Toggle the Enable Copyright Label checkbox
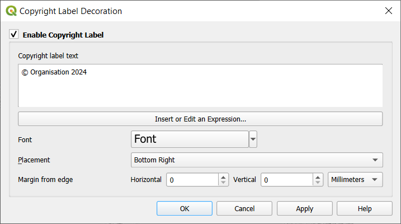This screenshot has width=401, height=224. (x=14, y=35)
